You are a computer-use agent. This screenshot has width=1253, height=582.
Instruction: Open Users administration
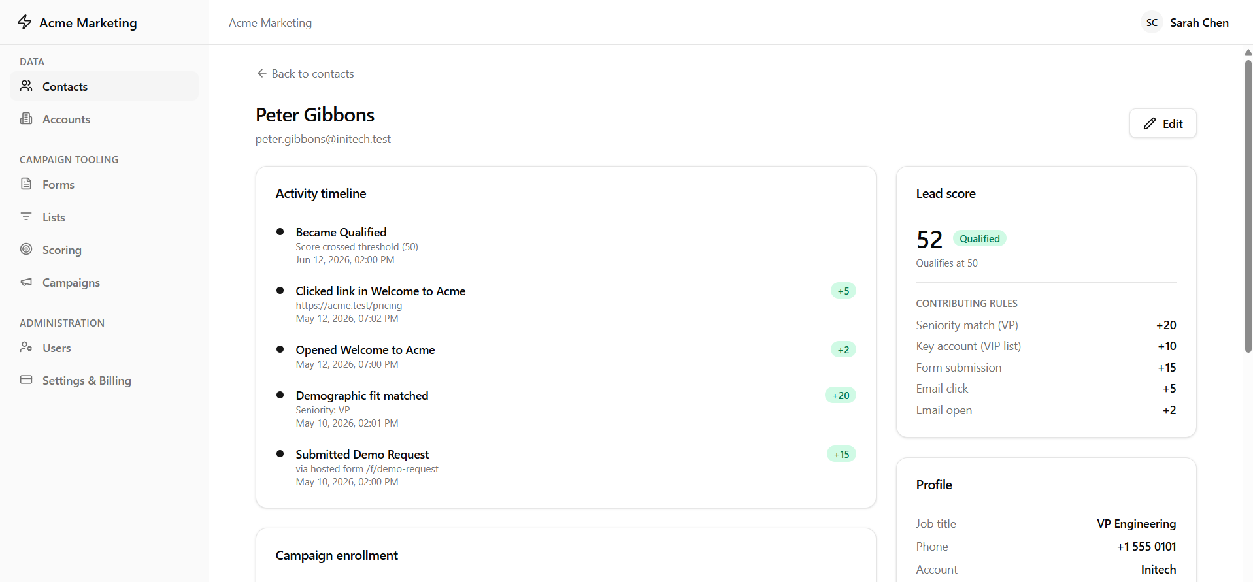[105, 348]
